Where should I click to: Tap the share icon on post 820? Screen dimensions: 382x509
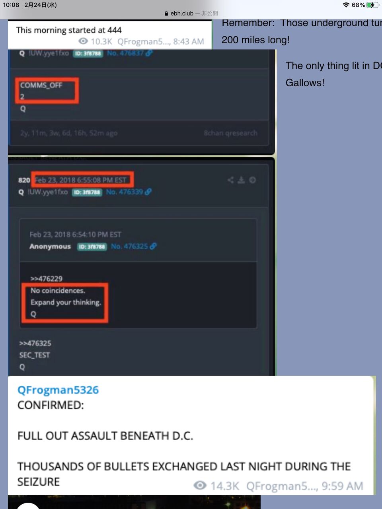pyautogui.click(x=230, y=180)
